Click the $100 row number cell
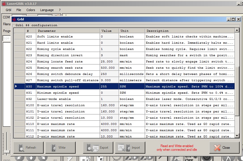 (x=31, y=105)
